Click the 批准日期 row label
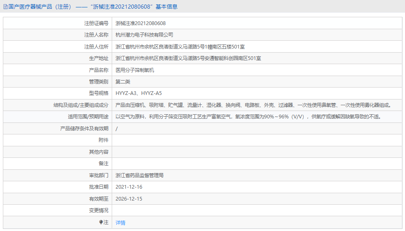This screenshot has width=405, height=231. pyautogui.click(x=99, y=187)
